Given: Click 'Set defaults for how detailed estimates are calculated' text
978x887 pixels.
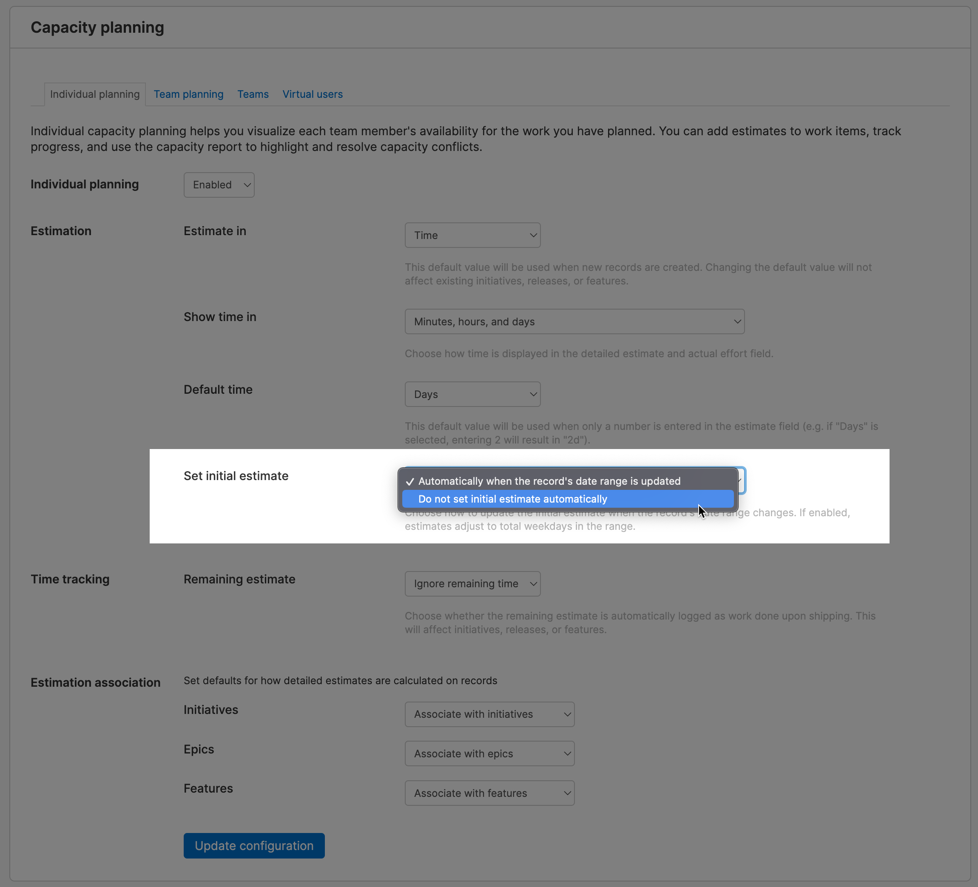Looking at the screenshot, I should [x=340, y=681].
